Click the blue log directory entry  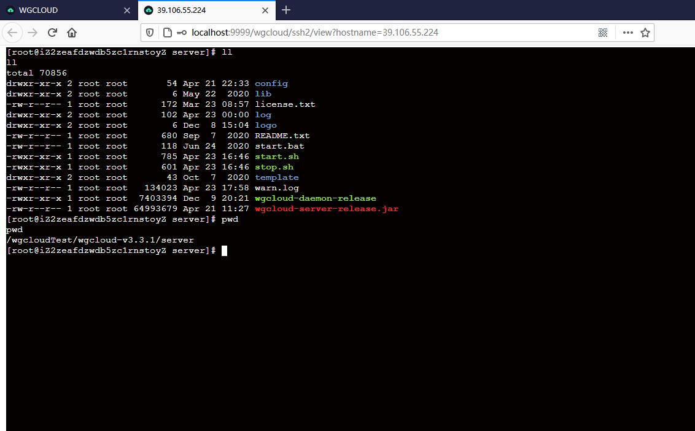pyautogui.click(x=263, y=114)
